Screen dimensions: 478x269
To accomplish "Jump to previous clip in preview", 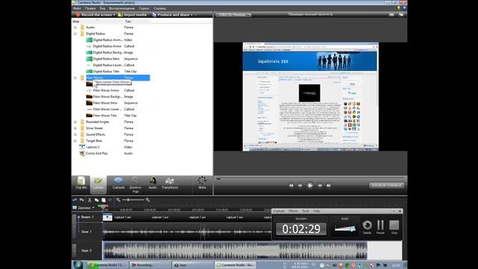I will pyautogui.click(x=291, y=185).
